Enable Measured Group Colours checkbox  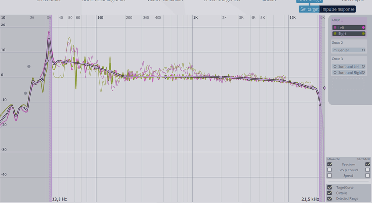coord(329,170)
